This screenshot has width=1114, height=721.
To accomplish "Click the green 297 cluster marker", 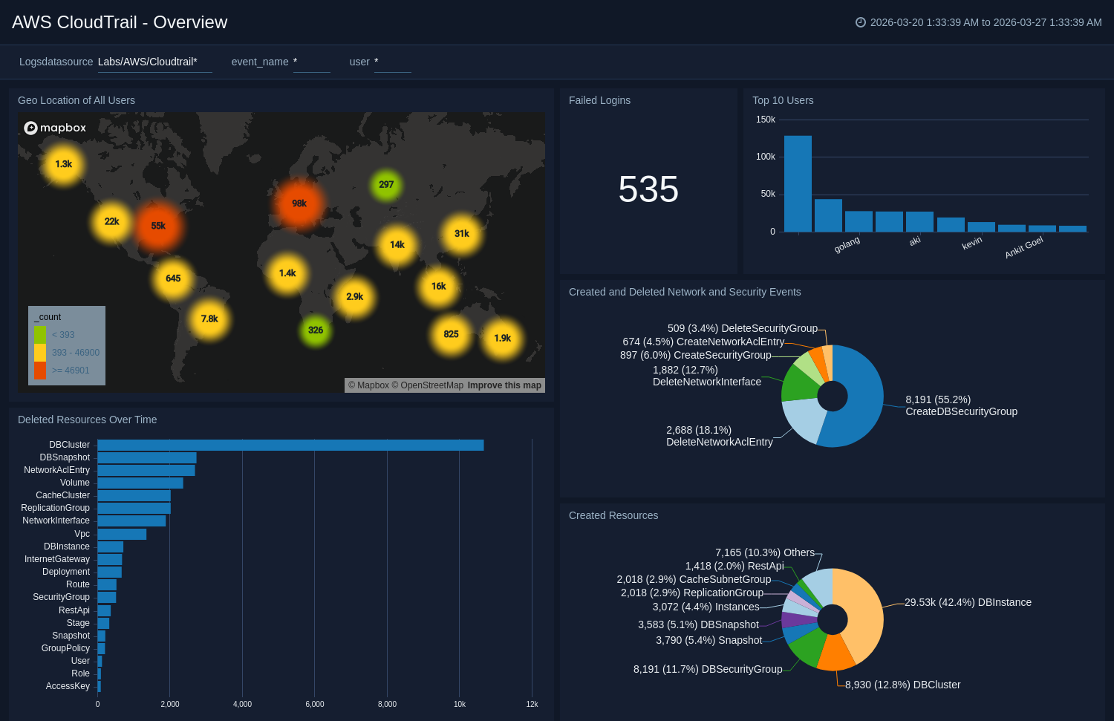I will tap(386, 185).
